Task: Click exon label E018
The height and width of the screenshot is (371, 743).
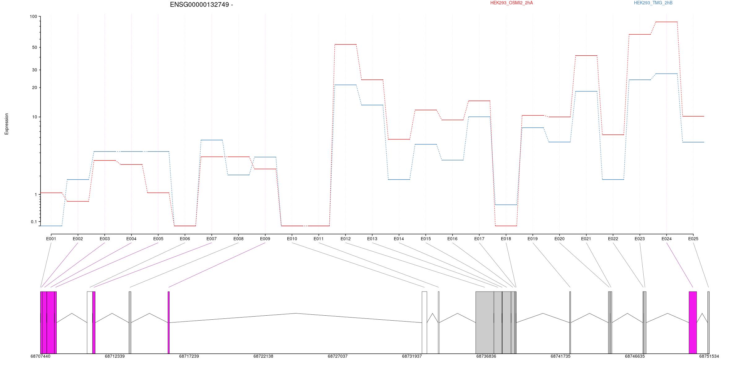Action: click(x=506, y=239)
